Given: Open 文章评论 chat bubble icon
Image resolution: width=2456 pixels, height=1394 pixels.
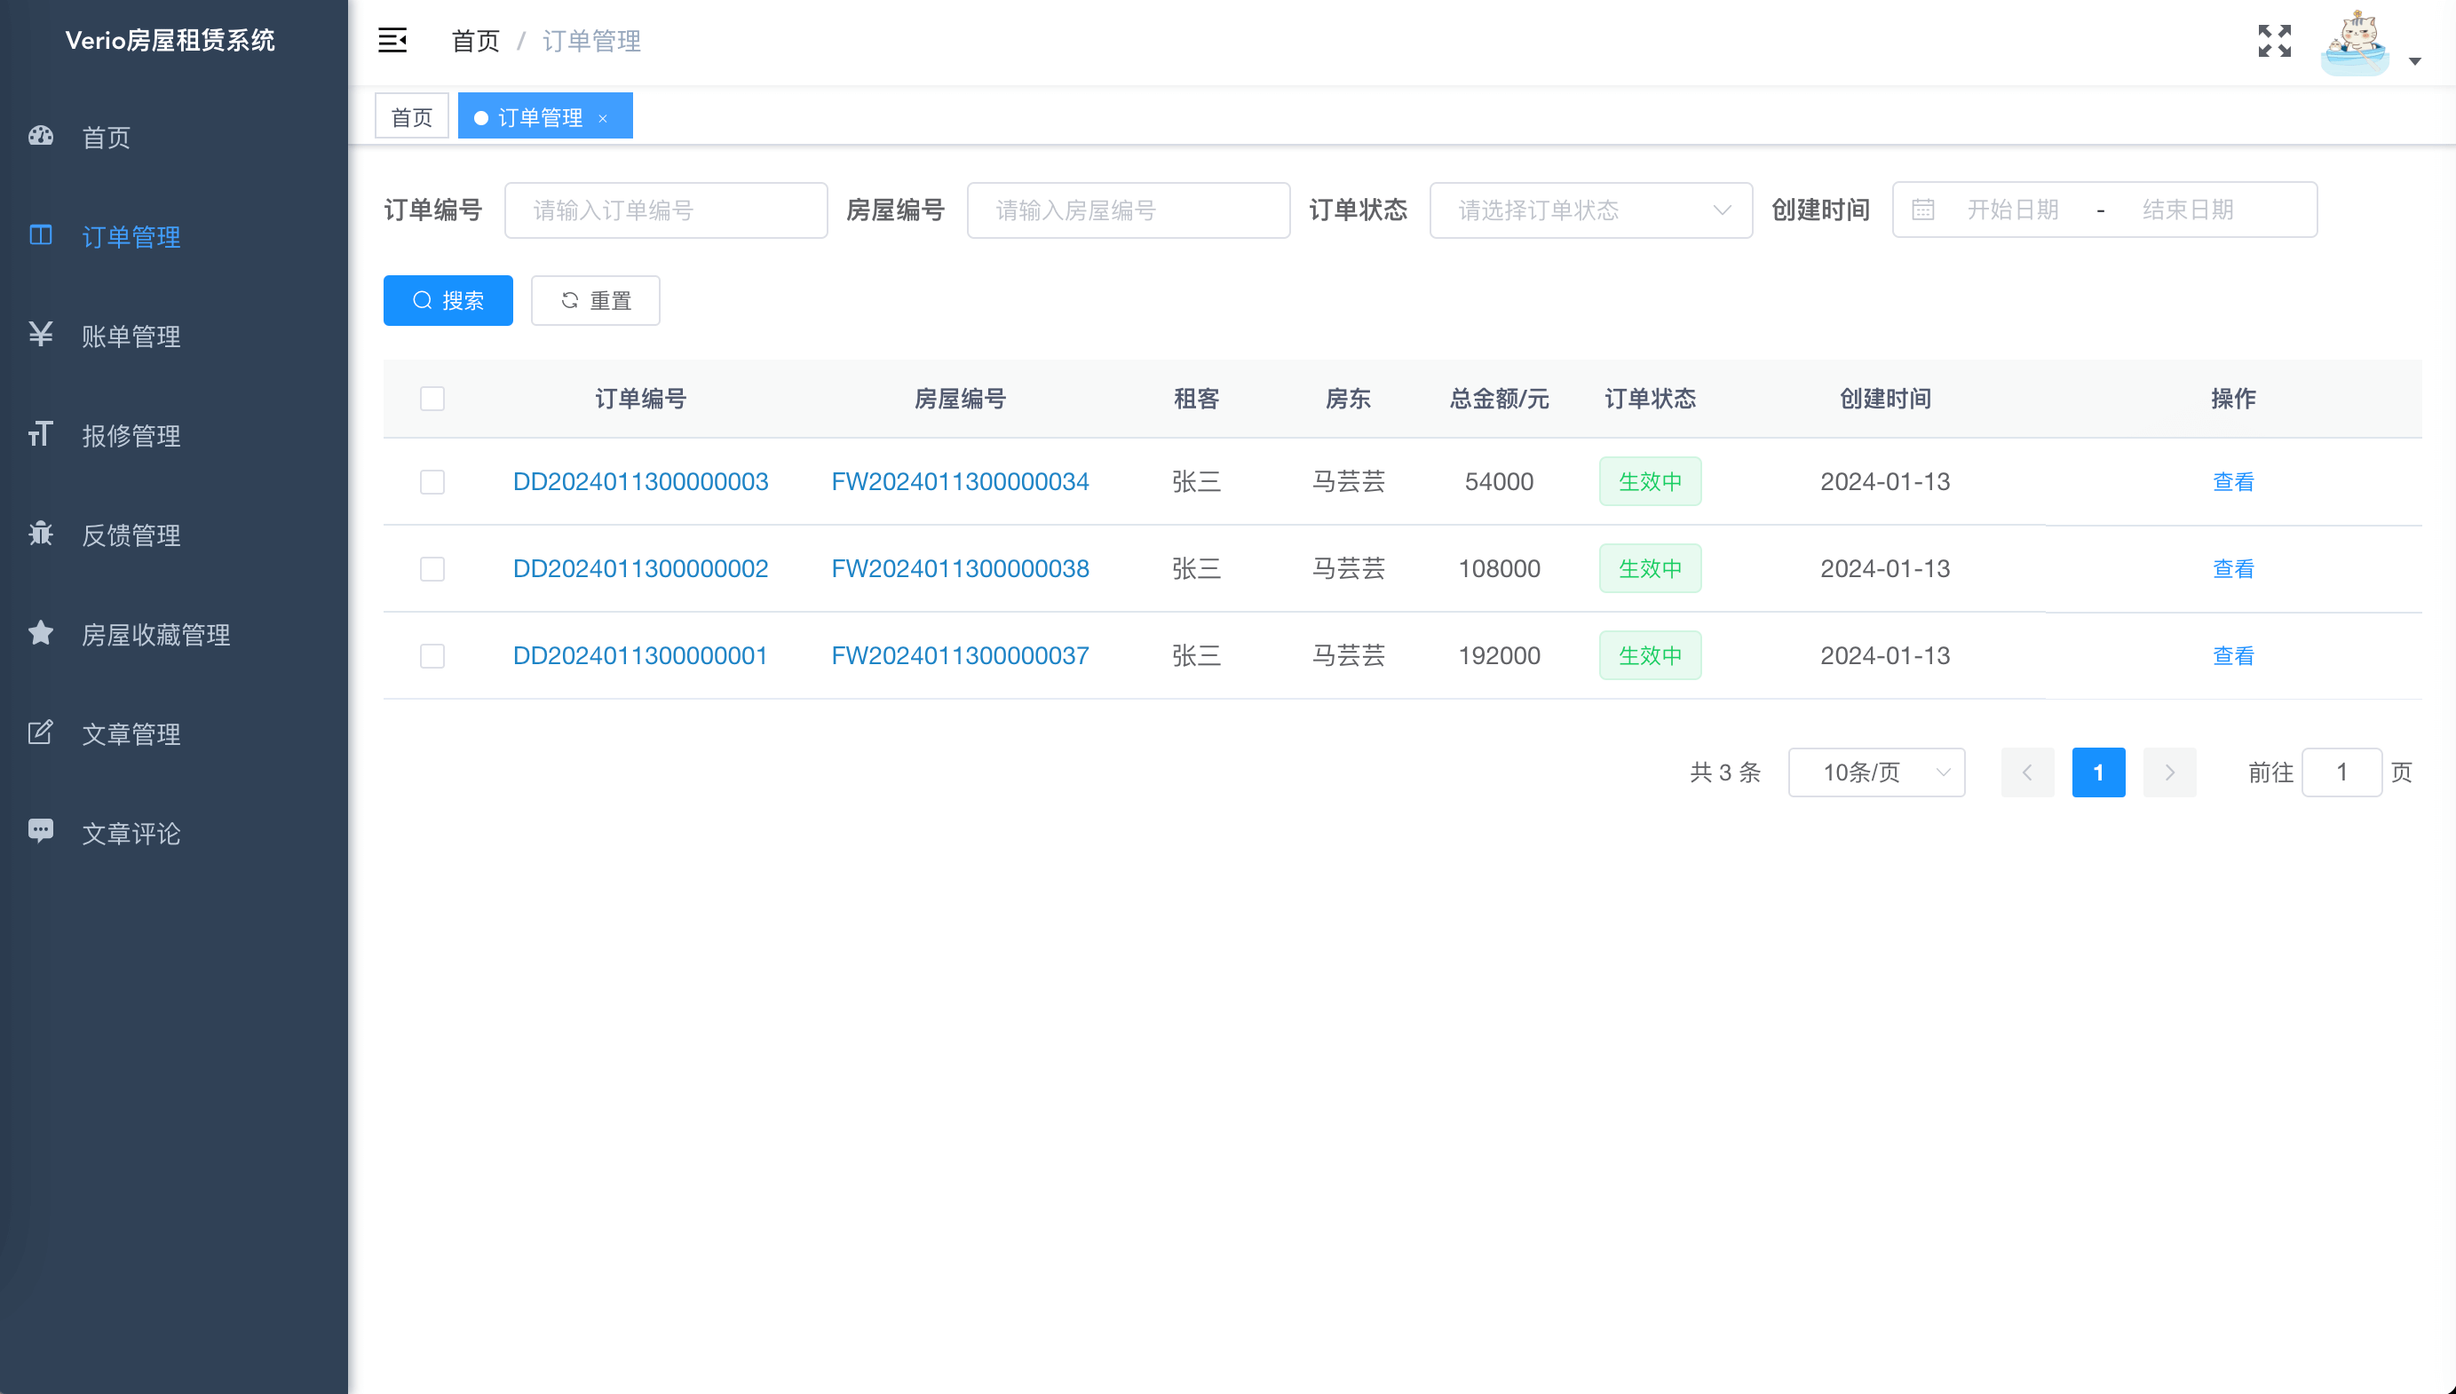Looking at the screenshot, I should coord(40,831).
